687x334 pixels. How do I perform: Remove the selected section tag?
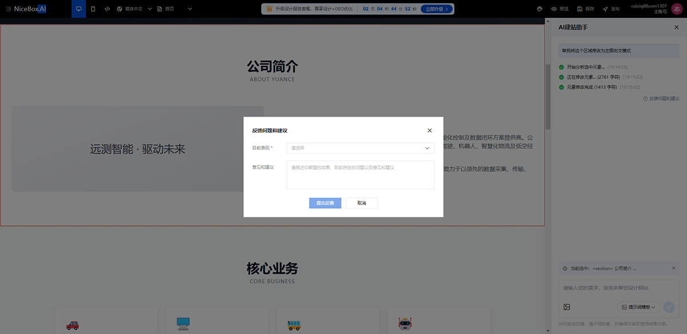pos(674,268)
